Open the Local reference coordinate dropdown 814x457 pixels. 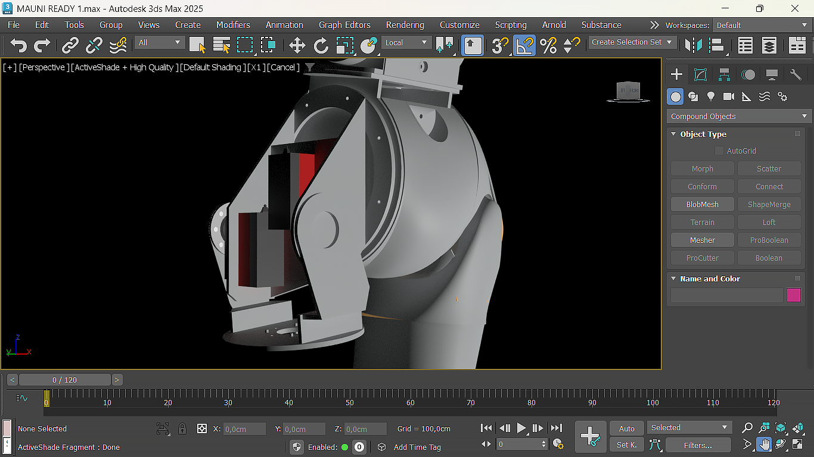(x=406, y=43)
